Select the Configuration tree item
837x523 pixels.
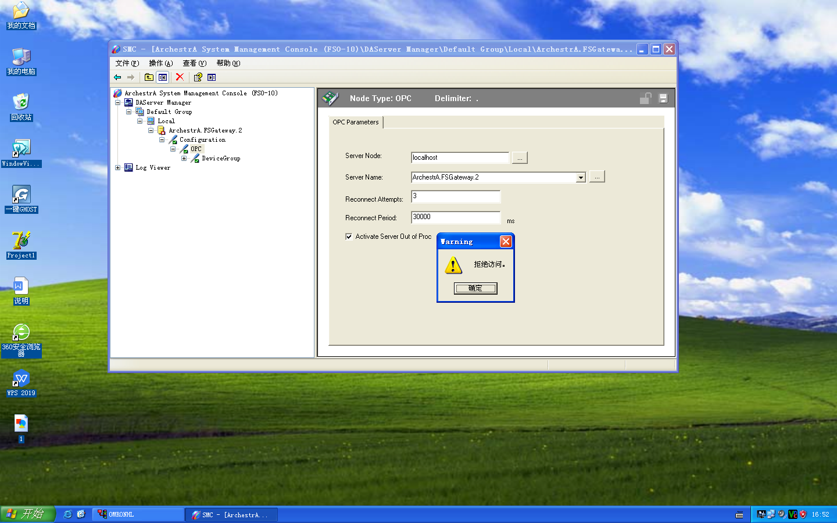pyautogui.click(x=202, y=139)
